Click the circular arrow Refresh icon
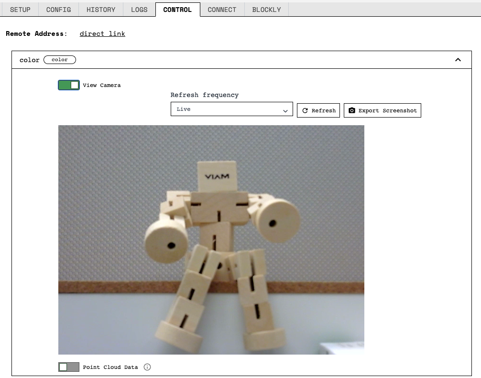This screenshot has width=481, height=378. pos(305,110)
